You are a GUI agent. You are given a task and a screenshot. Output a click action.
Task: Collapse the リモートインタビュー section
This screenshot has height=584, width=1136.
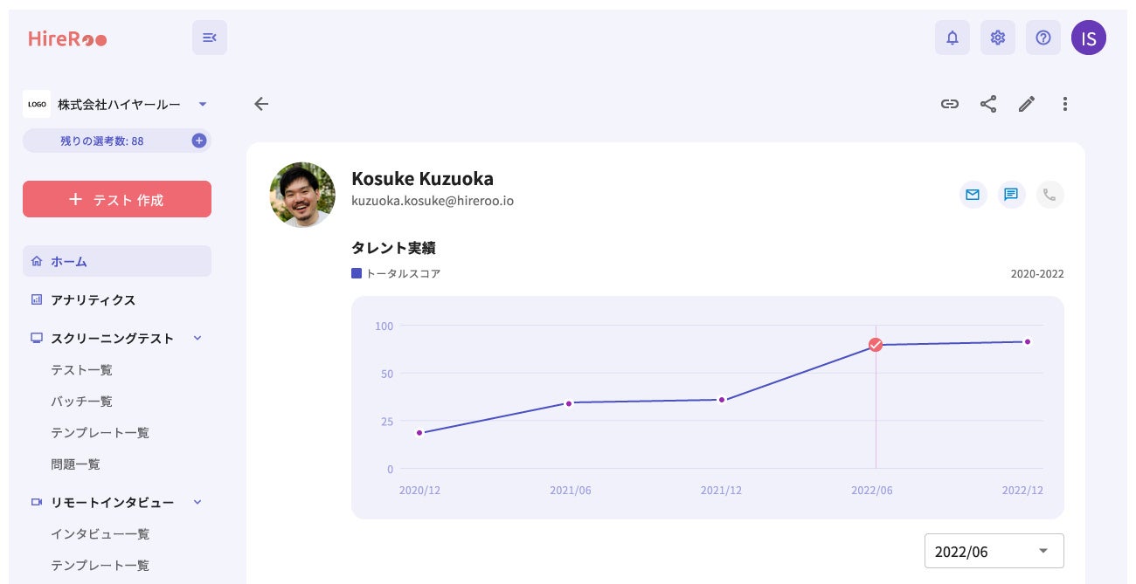(197, 502)
